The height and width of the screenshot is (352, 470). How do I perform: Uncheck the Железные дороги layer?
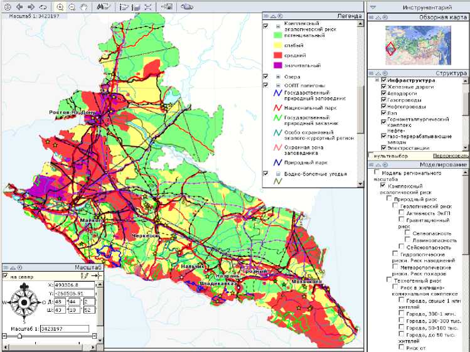[x=383, y=87]
